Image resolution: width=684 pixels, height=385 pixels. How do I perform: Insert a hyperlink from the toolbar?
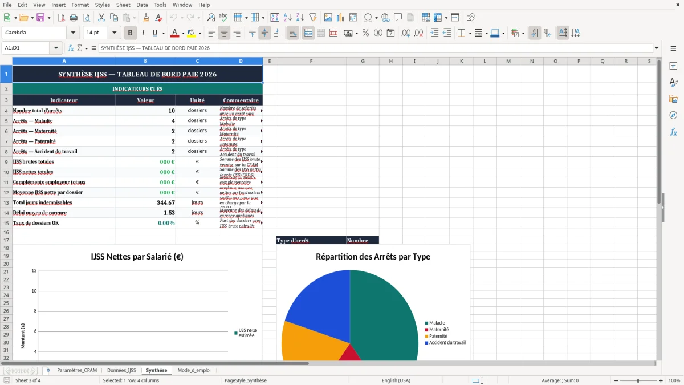pyautogui.click(x=385, y=18)
